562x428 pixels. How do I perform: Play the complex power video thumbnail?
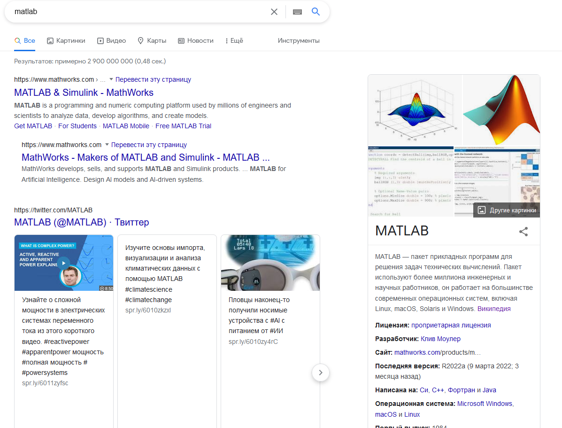tap(64, 263)
